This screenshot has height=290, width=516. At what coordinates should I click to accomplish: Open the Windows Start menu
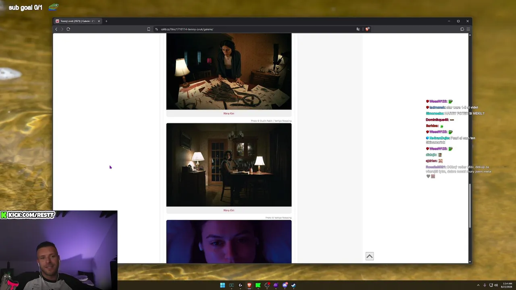pos(223,285)
